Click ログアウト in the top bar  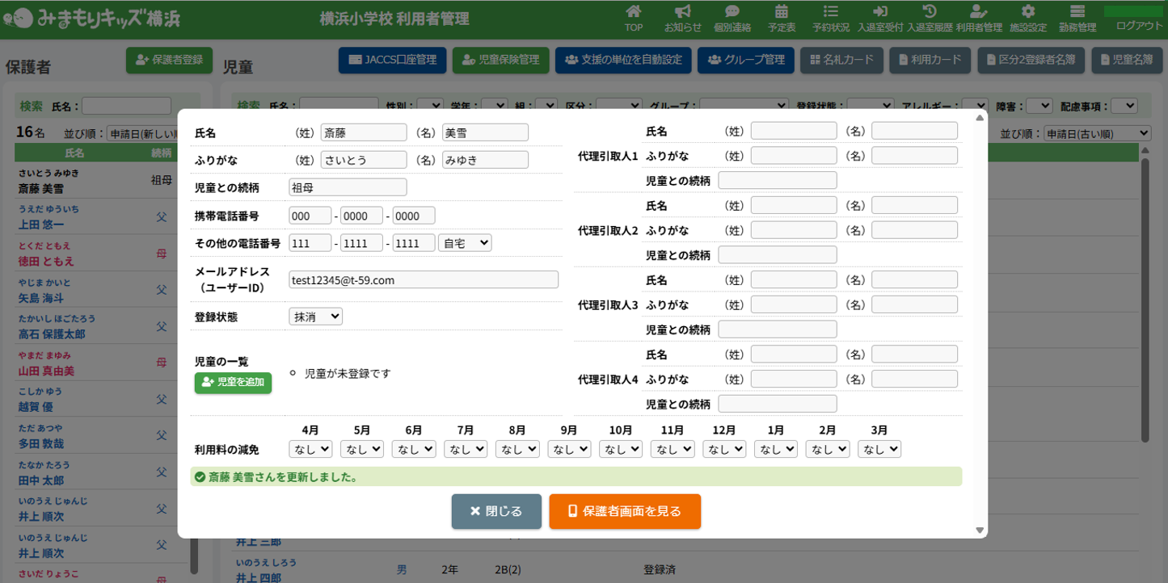[x=1138, y=26]
